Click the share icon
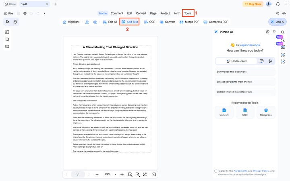The image size is (290, 181). [278, 13]
